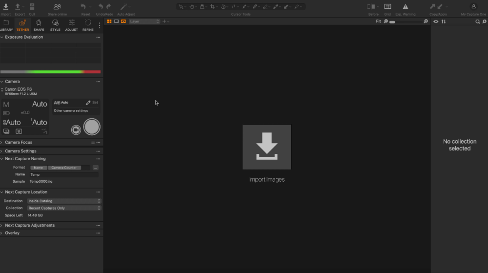Expand the Camera Settings panel
This screenshot has height=273, width=488.
(20, 151)
